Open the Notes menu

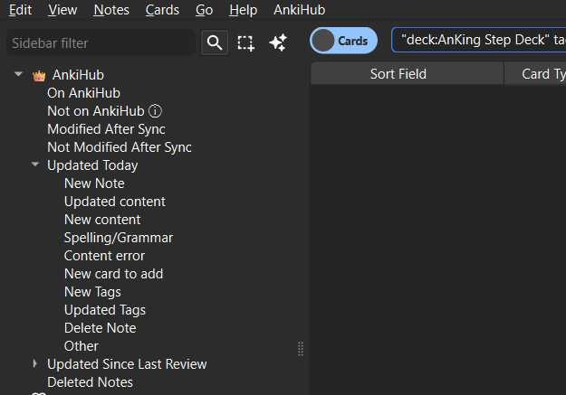[111, 10]
